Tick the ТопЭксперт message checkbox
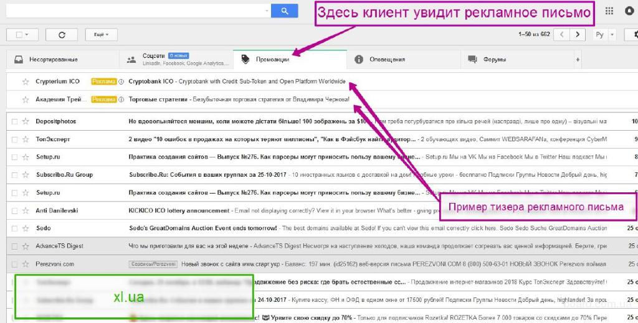 (x=15, y=139)
